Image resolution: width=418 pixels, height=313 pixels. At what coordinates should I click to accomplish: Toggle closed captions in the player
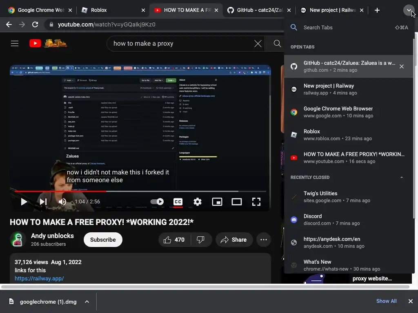(x=178, y=202)
